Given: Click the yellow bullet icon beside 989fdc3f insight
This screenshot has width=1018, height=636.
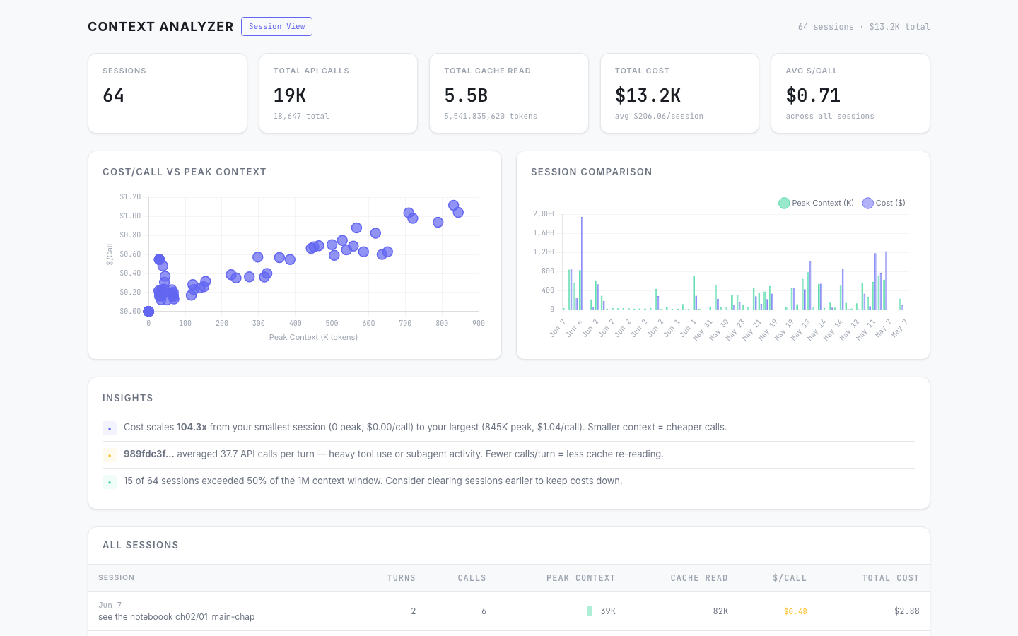Looking at the screenshot, I should 110,455.
